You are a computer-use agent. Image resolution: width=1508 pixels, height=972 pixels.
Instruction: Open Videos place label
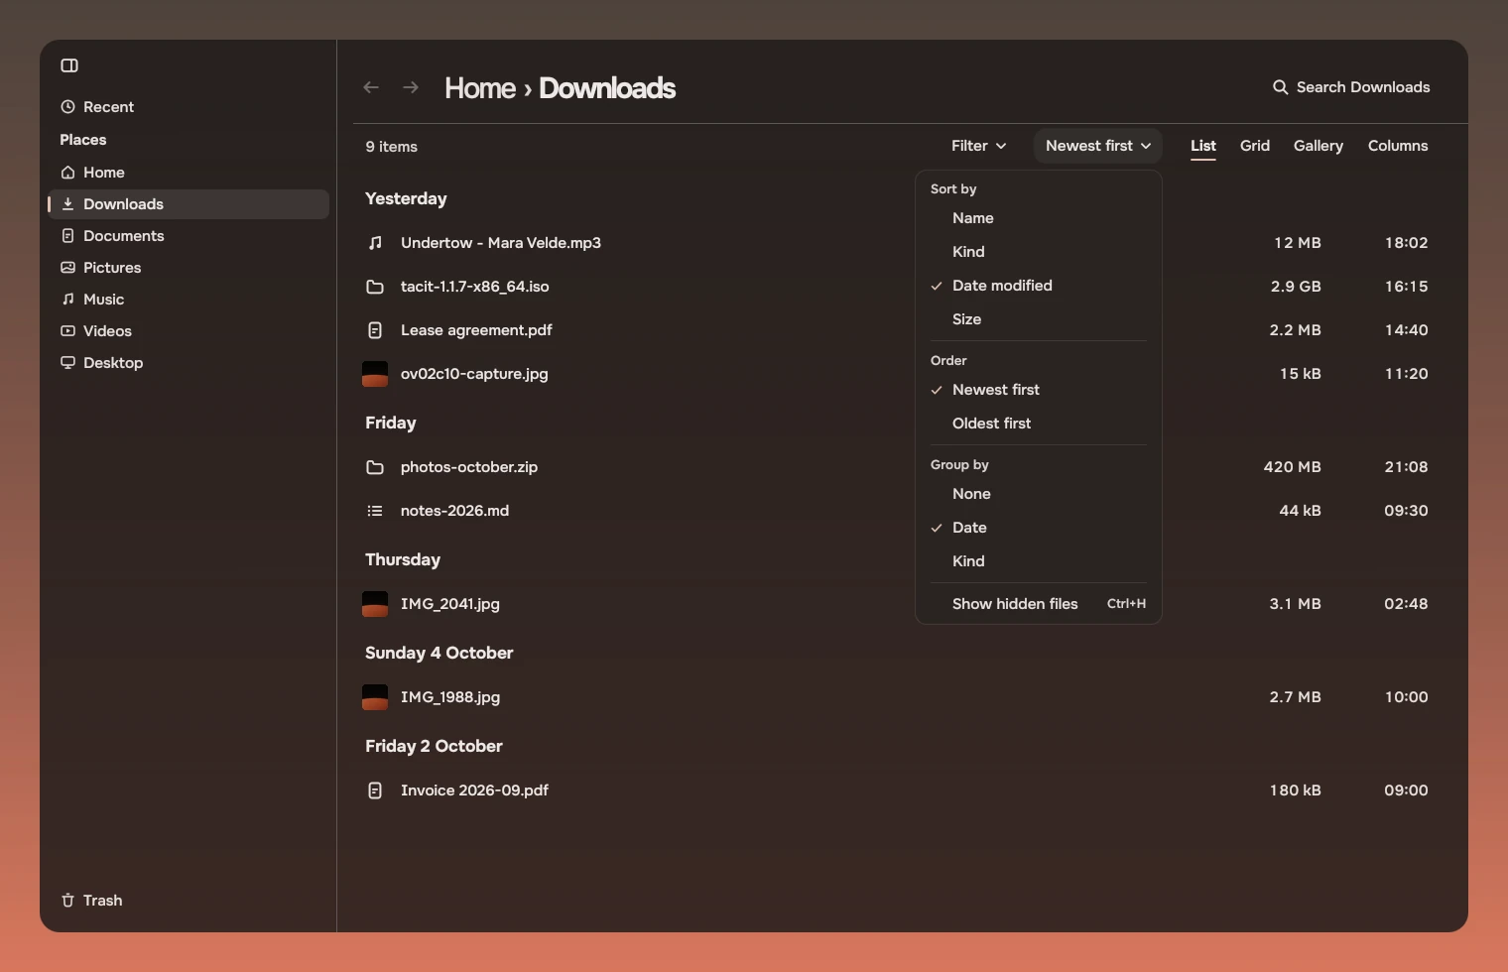[107, 331]
